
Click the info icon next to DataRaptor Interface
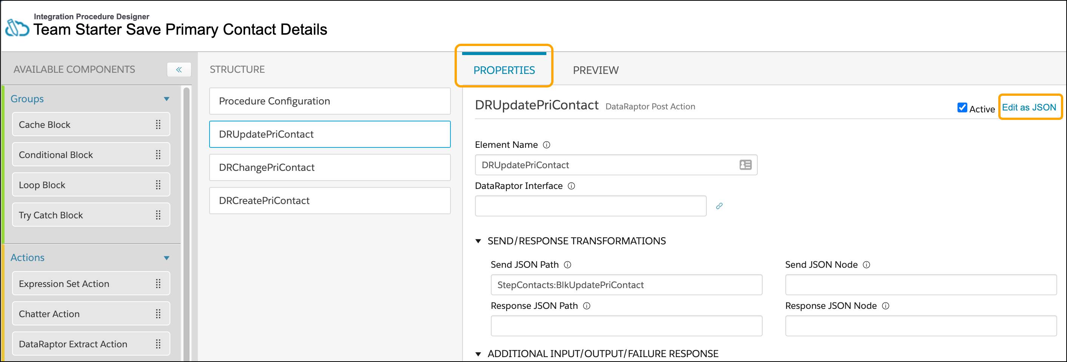pos(571,186)
